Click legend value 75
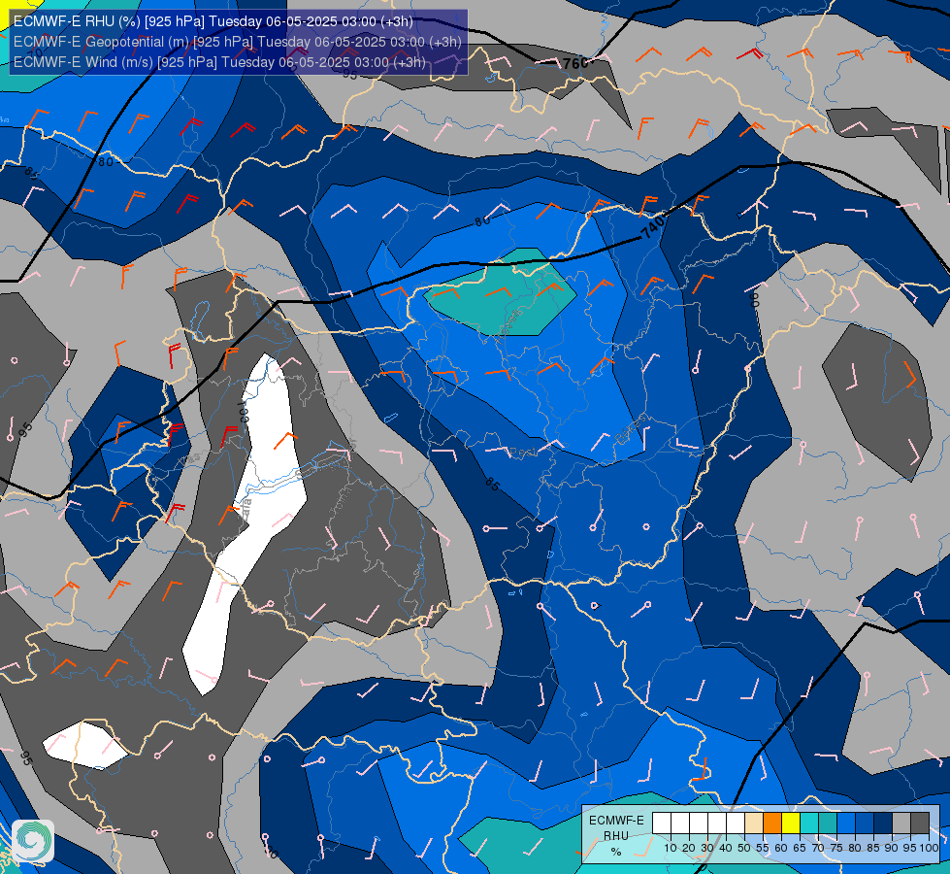This screenshot has width=950, height=874. click(836, 848)
